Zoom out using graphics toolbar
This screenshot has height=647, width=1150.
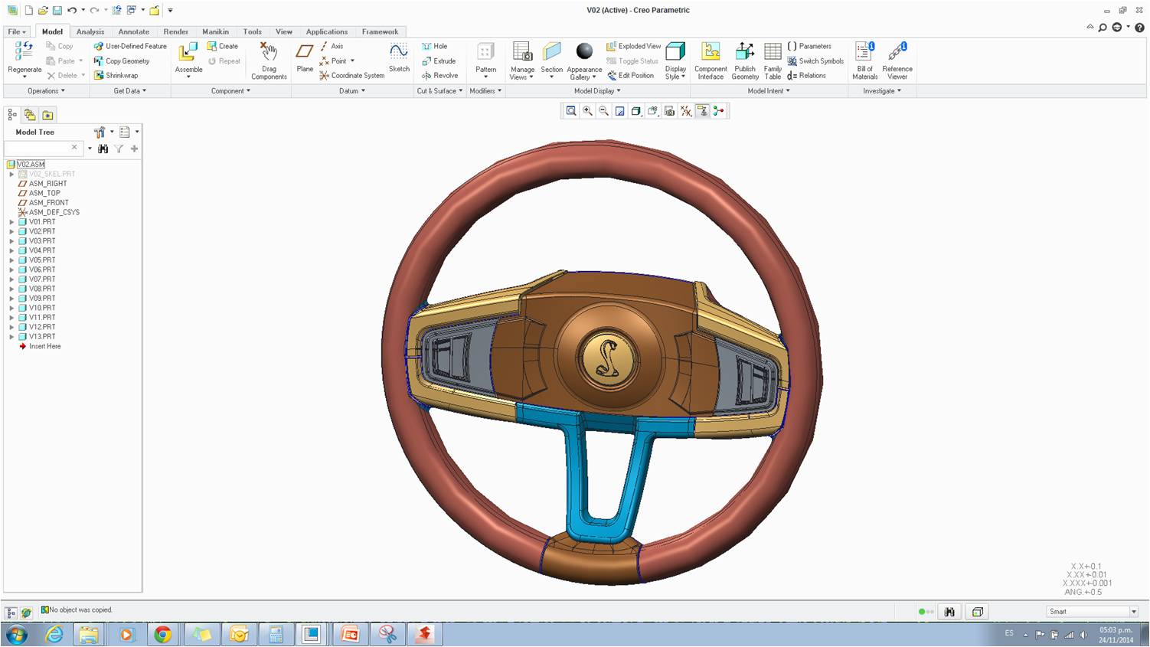point(603,111)
